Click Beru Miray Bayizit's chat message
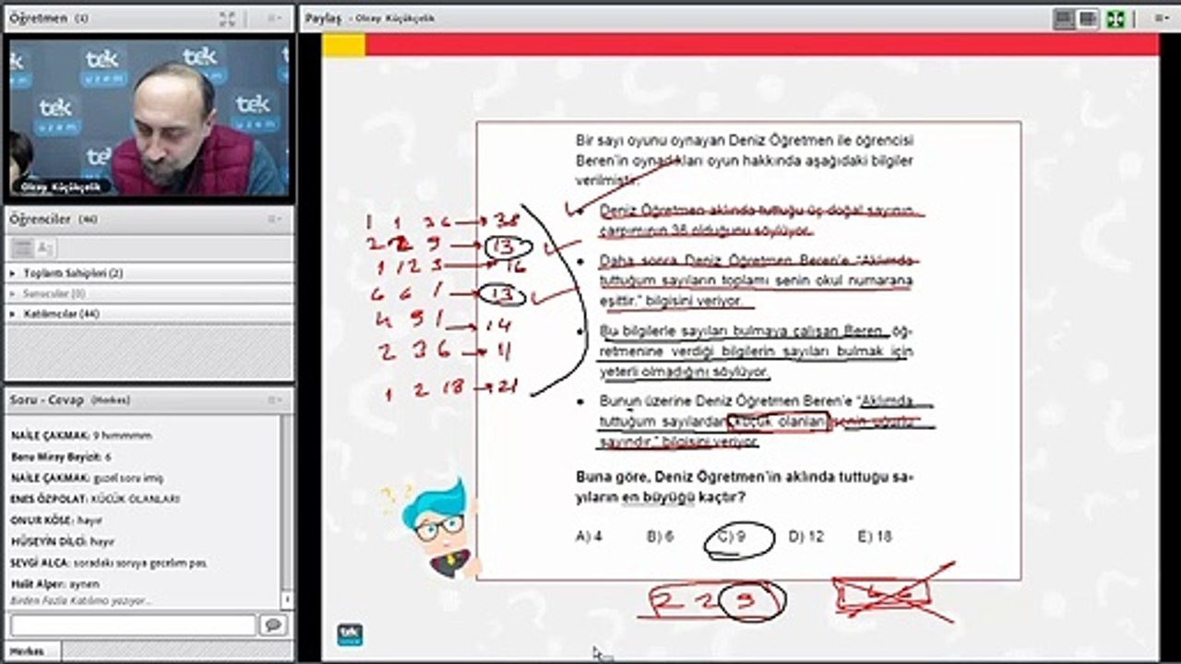The width and height of the screenshot is (1181, 664). pos(61,456)
